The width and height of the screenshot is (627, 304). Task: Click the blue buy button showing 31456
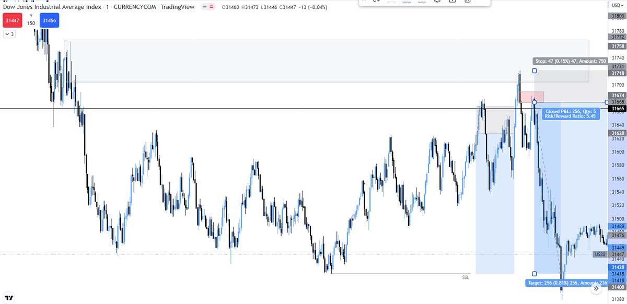click(x=49, y=20)
